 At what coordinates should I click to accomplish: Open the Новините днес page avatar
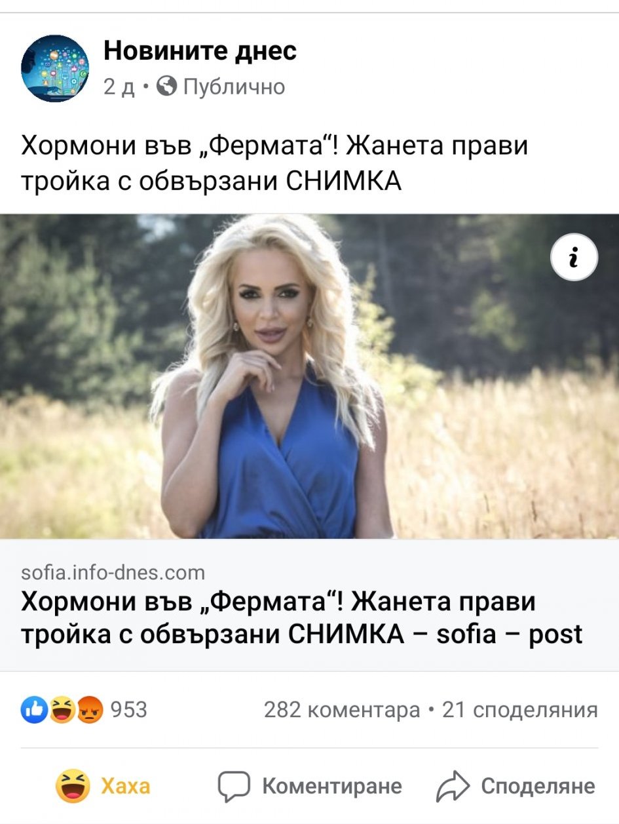click(x=55, y=68)
